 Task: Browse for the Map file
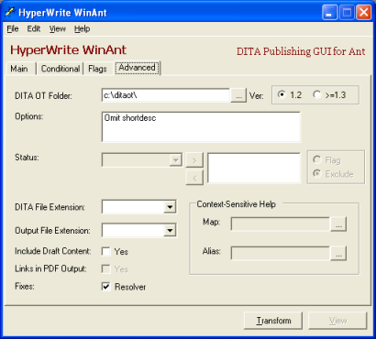[x=338, y=224]
